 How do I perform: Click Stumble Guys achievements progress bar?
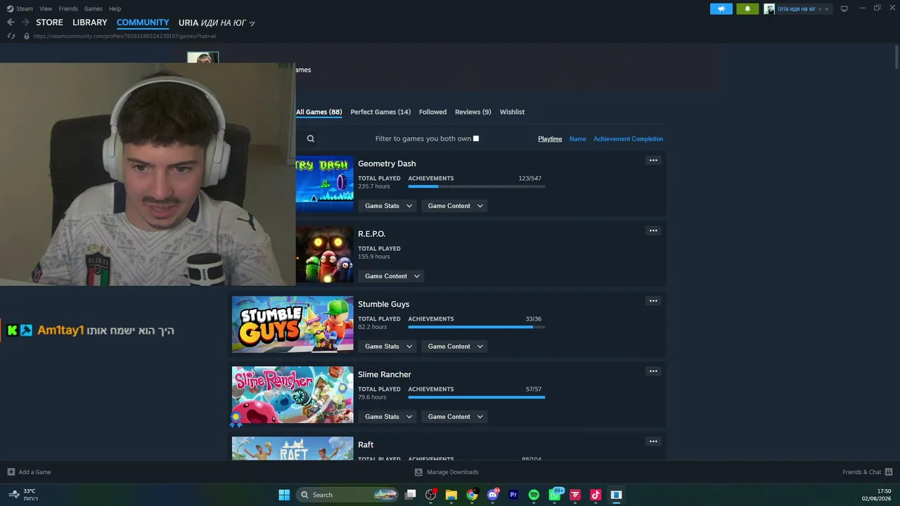(x=476, y=327)
